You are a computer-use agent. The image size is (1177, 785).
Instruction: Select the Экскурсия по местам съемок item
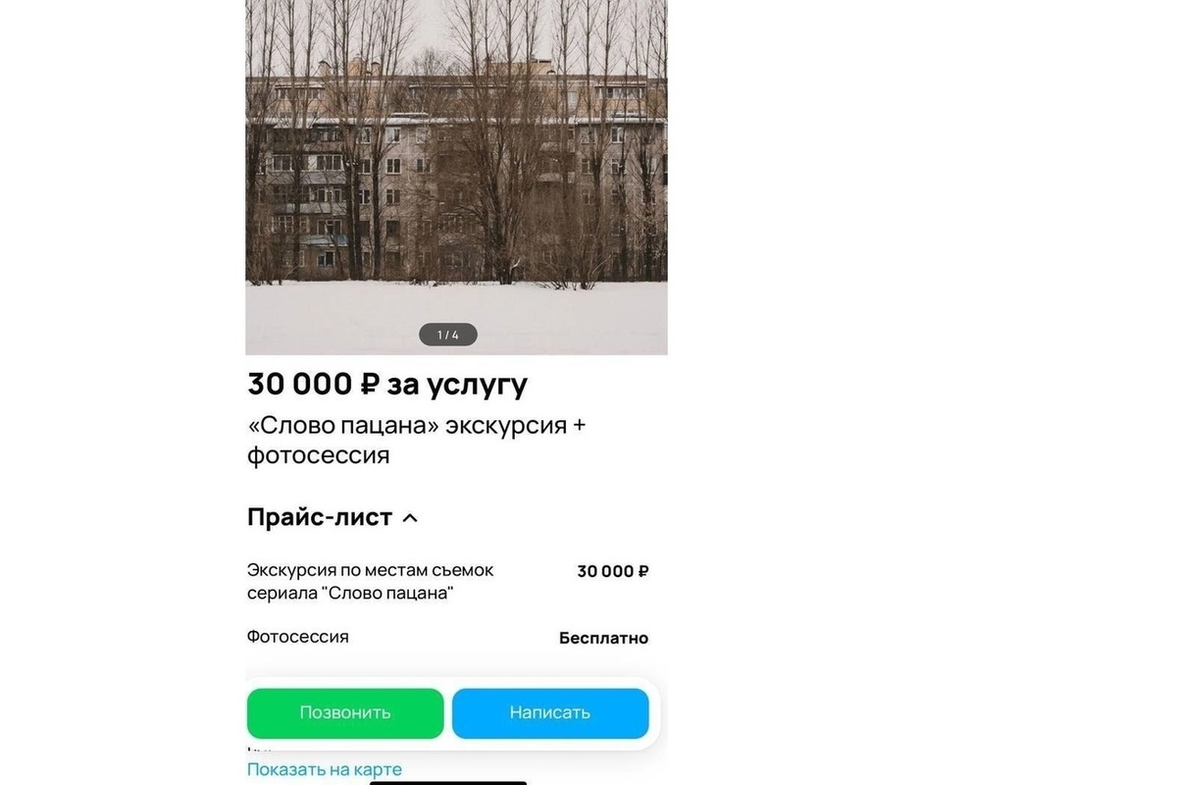pos(371,582)
